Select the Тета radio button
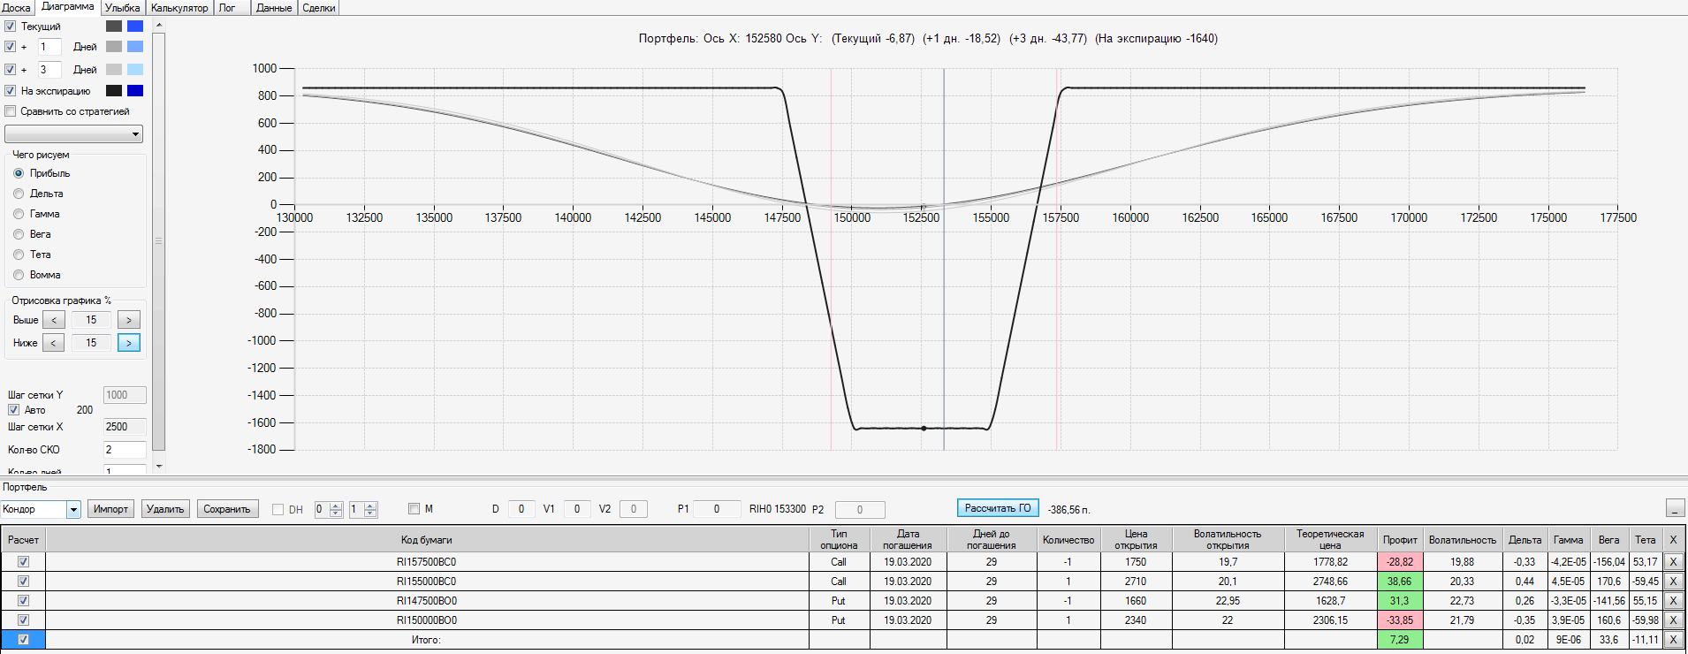Screen dimensions: 1688x654 pyautogui.click(x=19, y=255)
